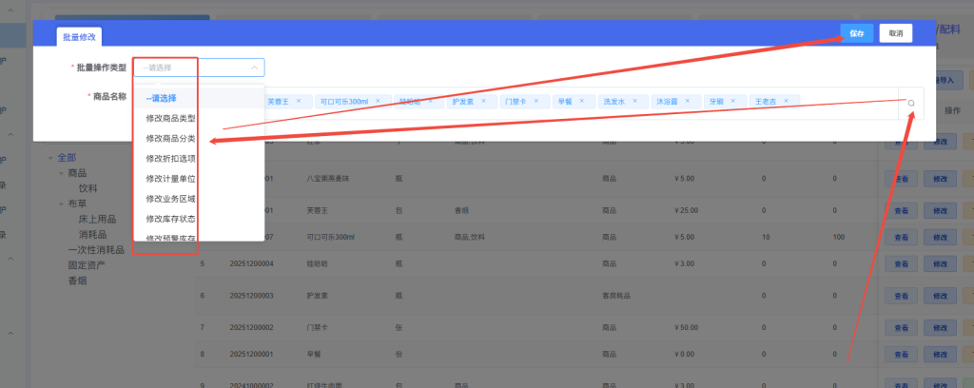The height and width of the screenshot is (388, 974).
Task: Click the search icon in 商品名称 field
Action: click(911, 103)
